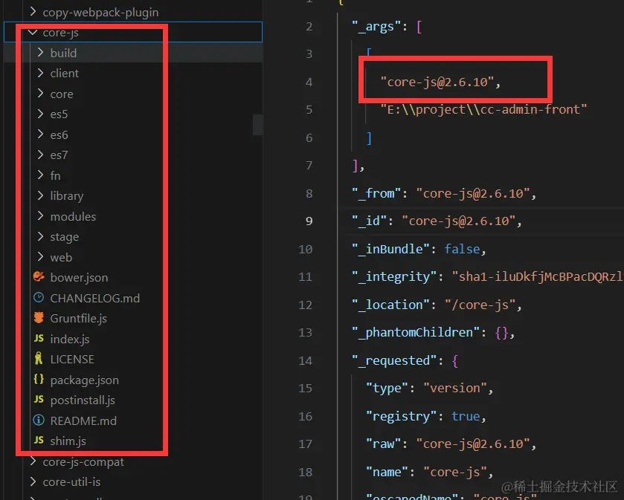The height and width of the screenshot is (500, 624).
Task: Expand the client folder chevron
Action: pyautogui.click(x=40, y=73)
